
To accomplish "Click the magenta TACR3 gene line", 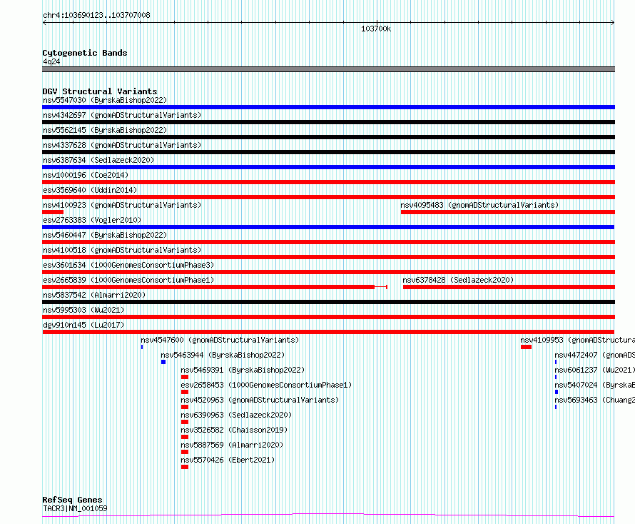I will [x=328, y=515].
